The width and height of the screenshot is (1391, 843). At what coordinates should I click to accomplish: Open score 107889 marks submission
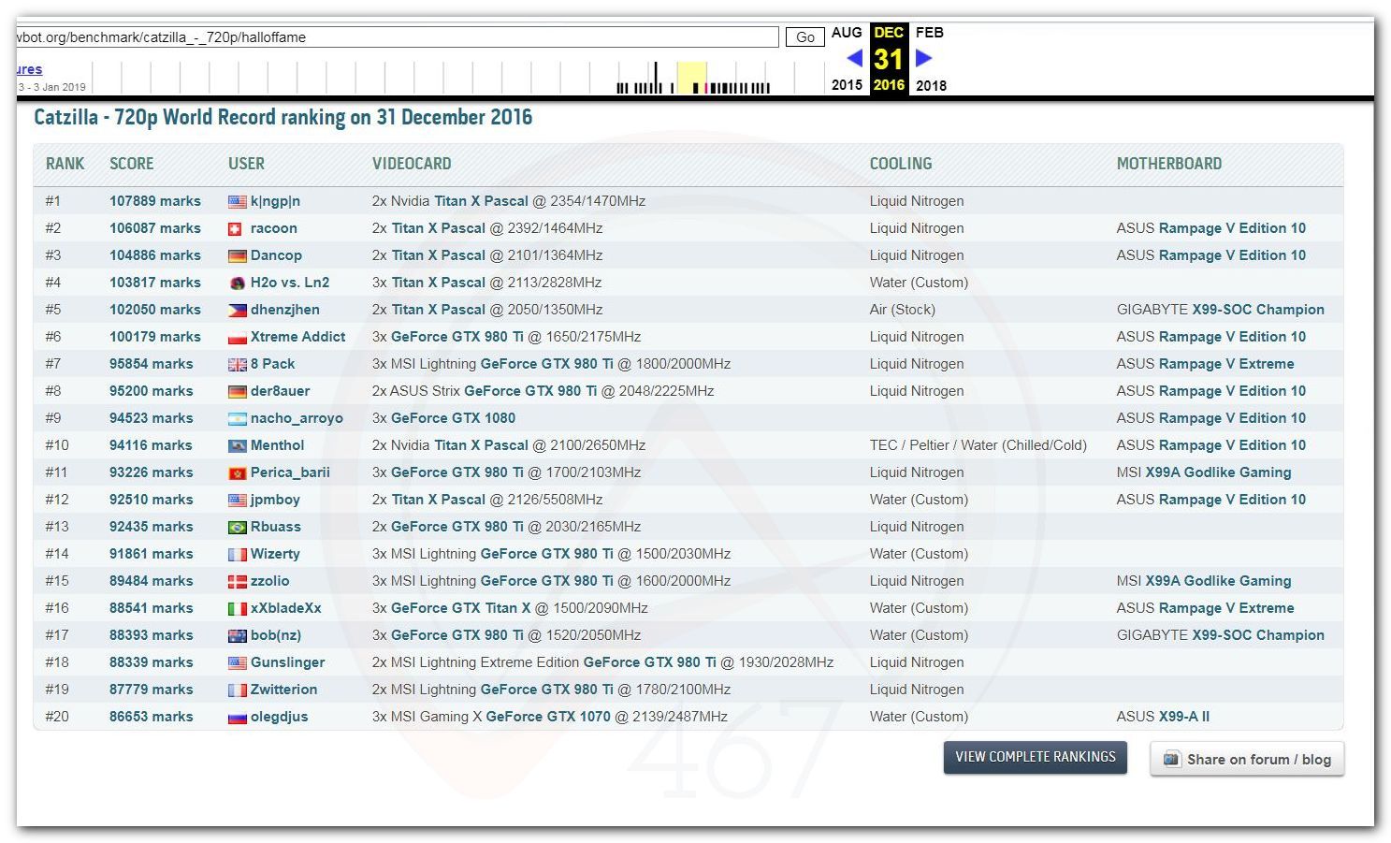click(x=155, y=201)
